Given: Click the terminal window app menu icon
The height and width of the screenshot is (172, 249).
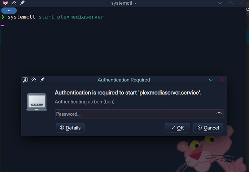Looking at the screenshot, I should [5, 3].
